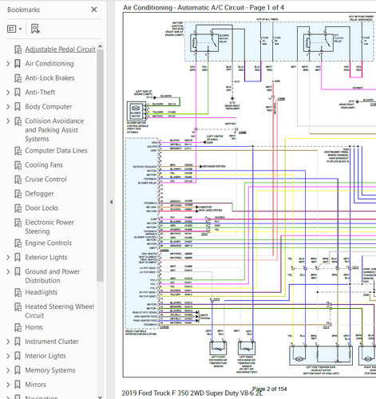Open the Headlights bookmark
This screenshot has width=376, height=399.
coord(42,292)
